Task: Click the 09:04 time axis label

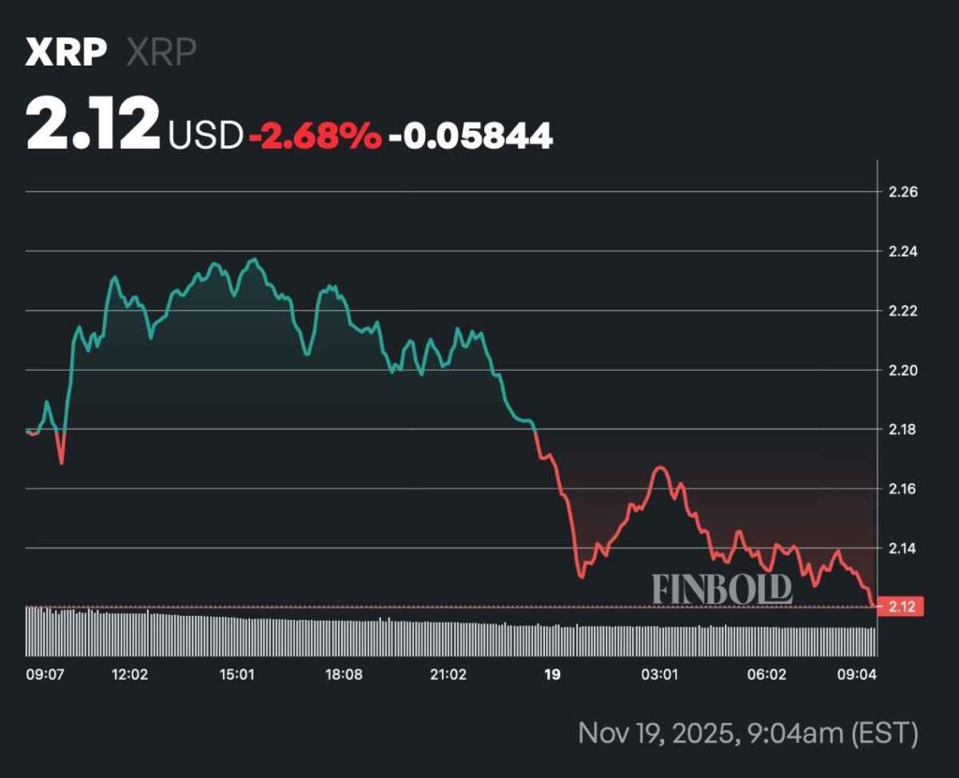Action: click(x=857, y=674)
